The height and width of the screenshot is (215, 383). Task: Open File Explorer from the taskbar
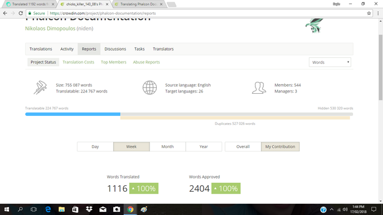pyautogui.click(x=62, y=210)
